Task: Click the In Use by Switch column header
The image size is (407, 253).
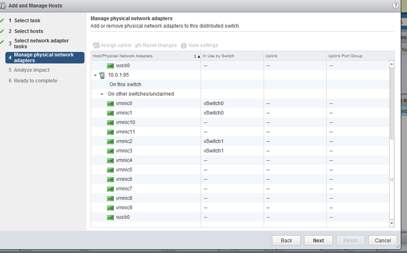Action: click(232, 56)
